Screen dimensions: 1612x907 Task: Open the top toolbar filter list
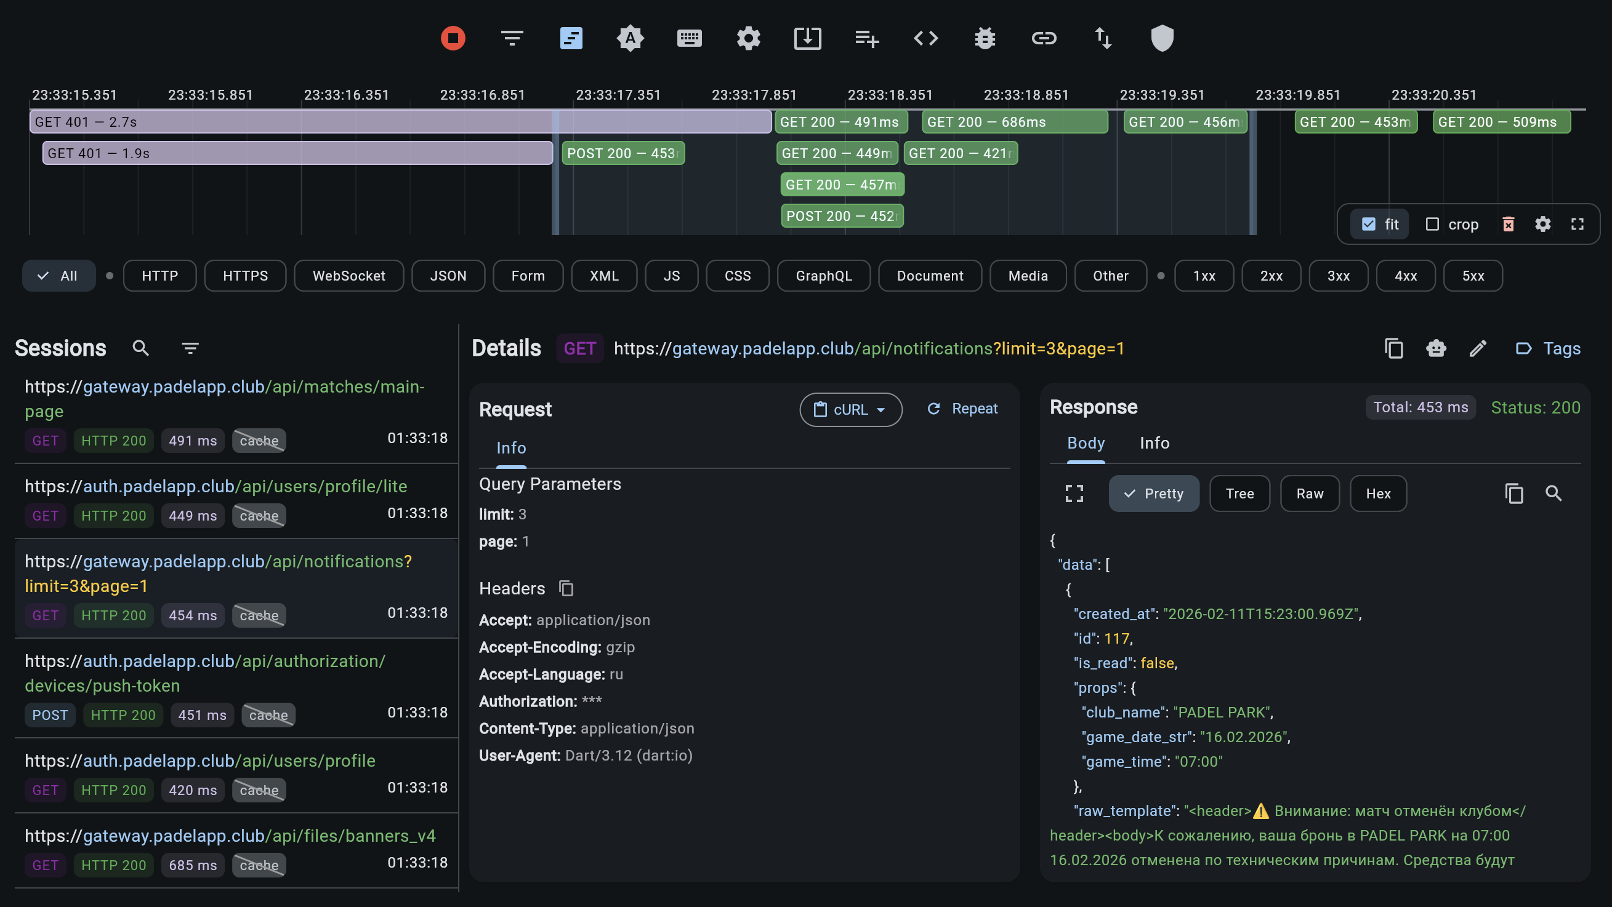click(x=512, y=38)
